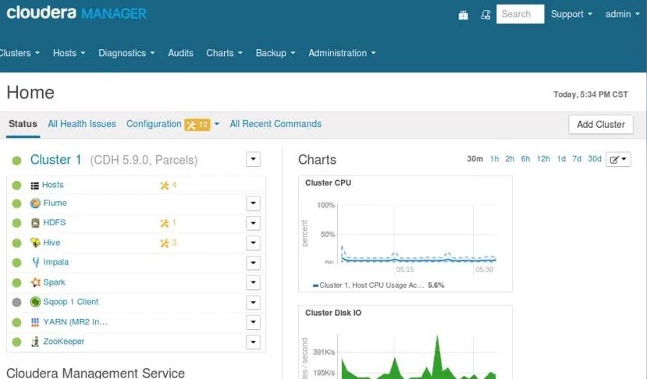
Task: Click the Flume service icon
Action: point(35,203)
